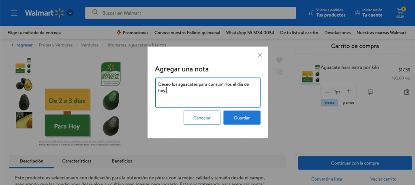Choose Elige tu método de entrega
415x185 pixels.
click(34, 33)
